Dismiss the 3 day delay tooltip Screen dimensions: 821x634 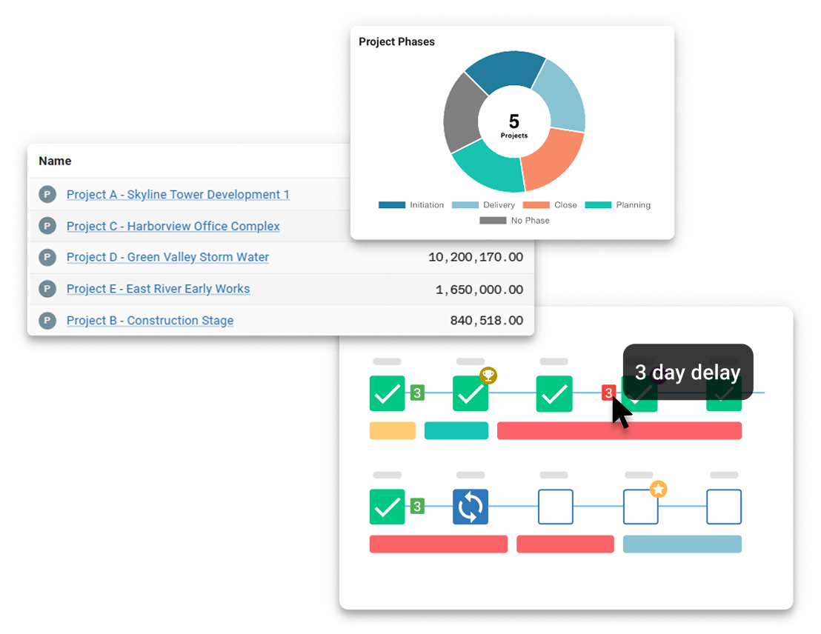pos(688,372)
